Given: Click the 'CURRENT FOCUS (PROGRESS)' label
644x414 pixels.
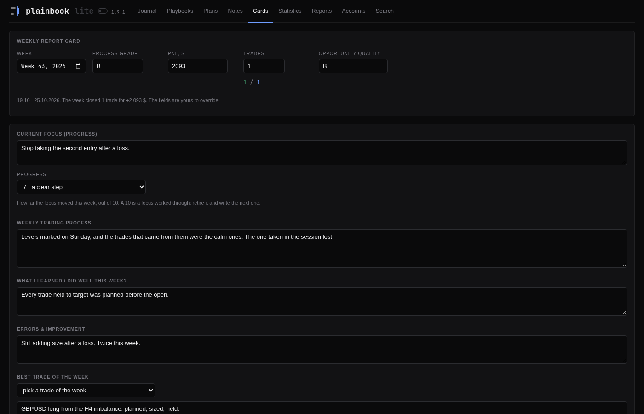Looking at the screenshot, I should tap(57, 134).
